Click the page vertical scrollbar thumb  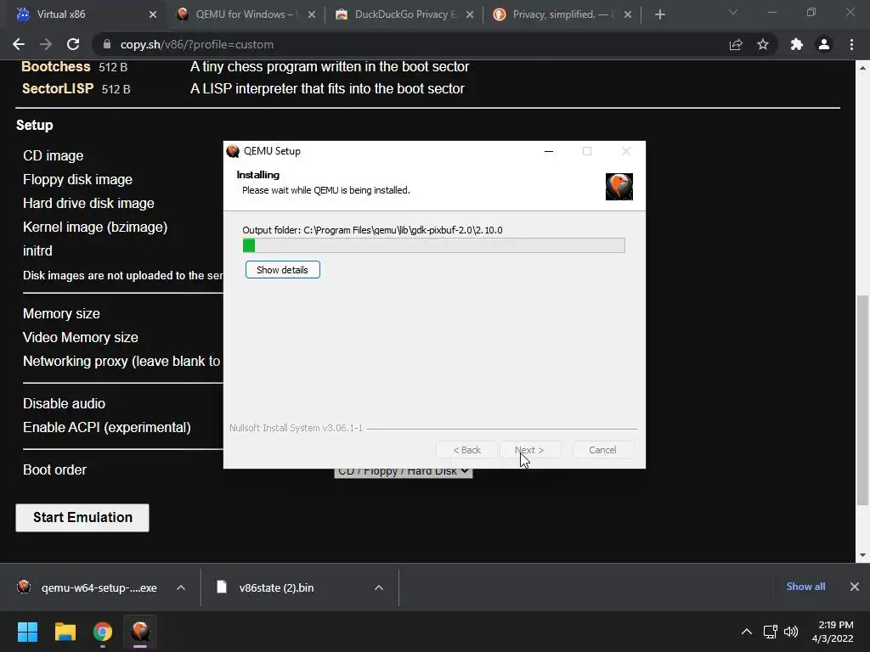tap(862, 400)
